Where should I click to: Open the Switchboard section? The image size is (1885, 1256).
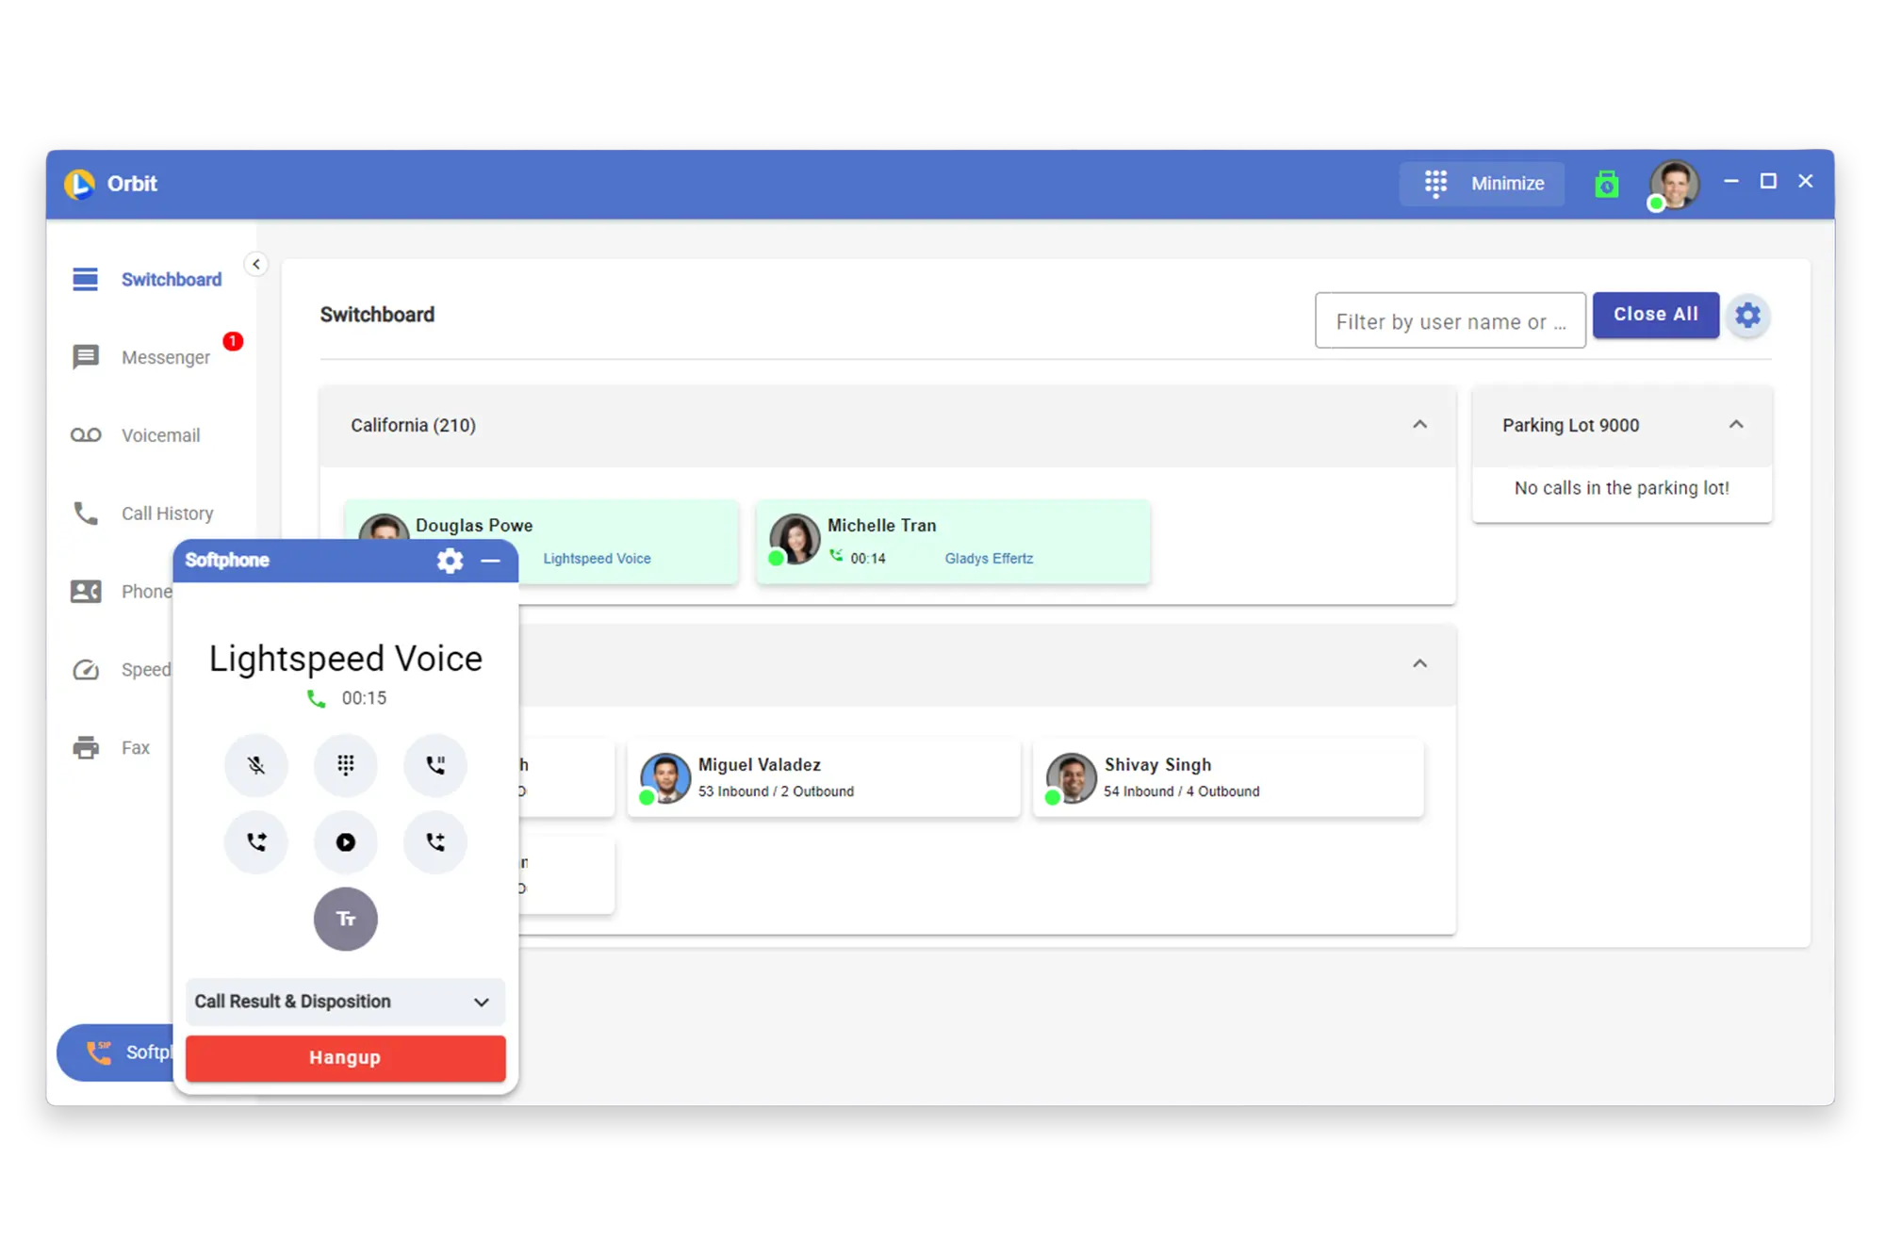click(x=172, y=280)
